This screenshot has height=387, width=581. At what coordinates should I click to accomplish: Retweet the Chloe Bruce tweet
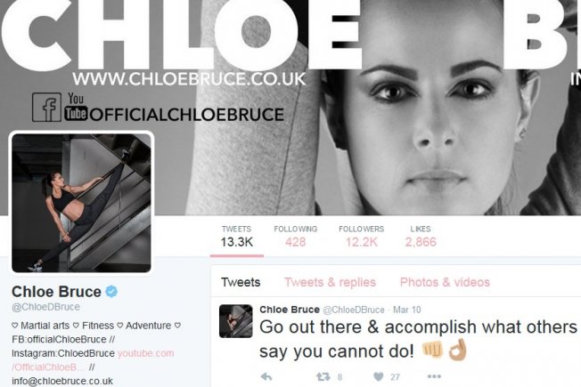(x=323, y=376)
